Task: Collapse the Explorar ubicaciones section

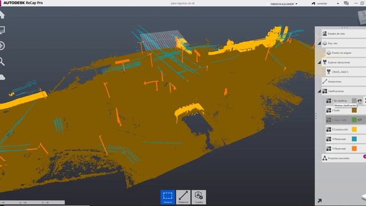Action: [x=319, y=62]
